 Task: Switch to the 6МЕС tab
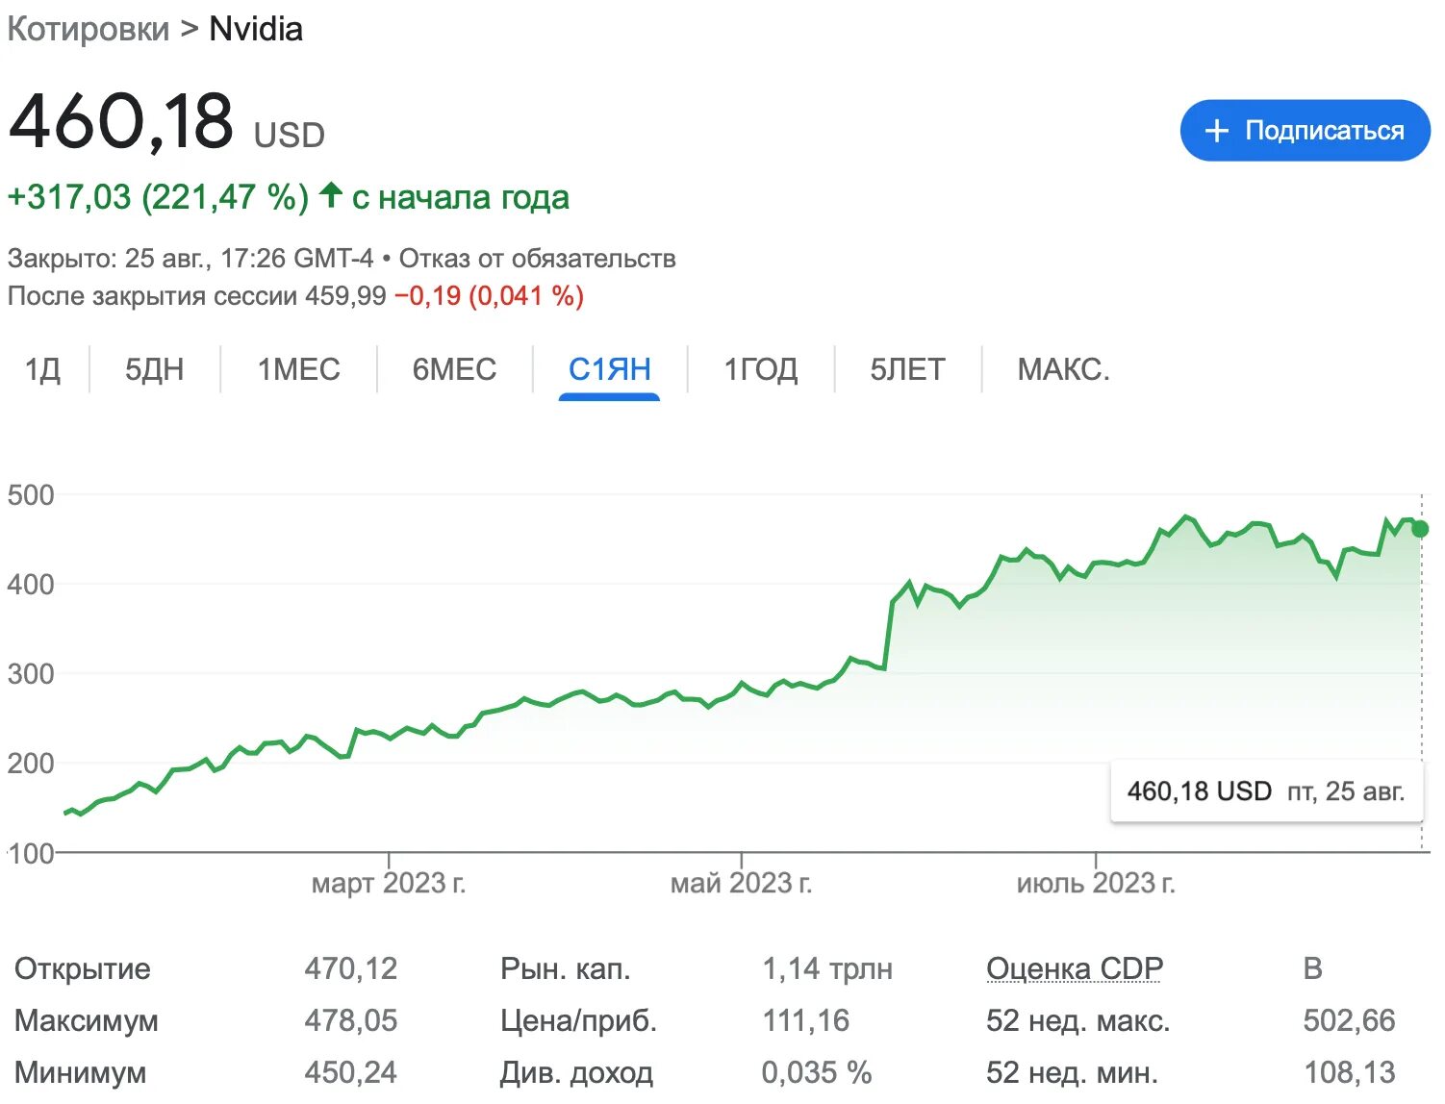[454, 369]
